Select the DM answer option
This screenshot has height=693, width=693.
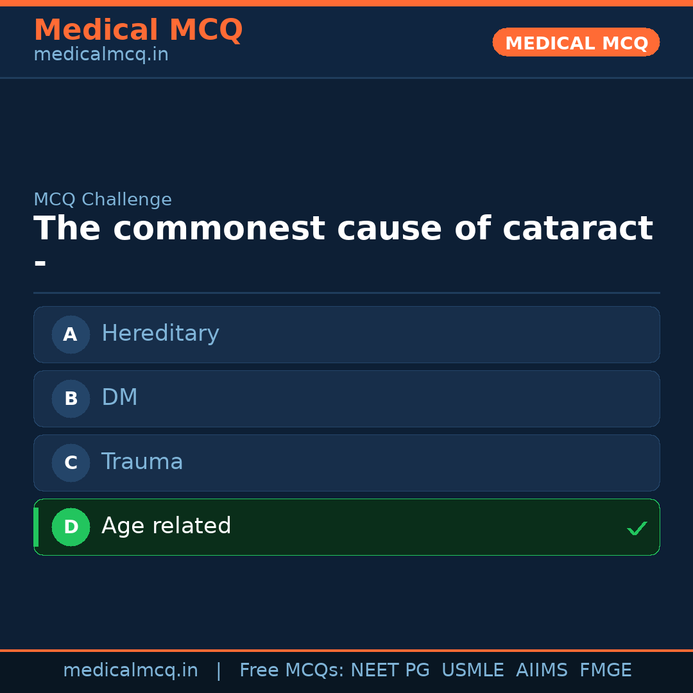(346, 398)
